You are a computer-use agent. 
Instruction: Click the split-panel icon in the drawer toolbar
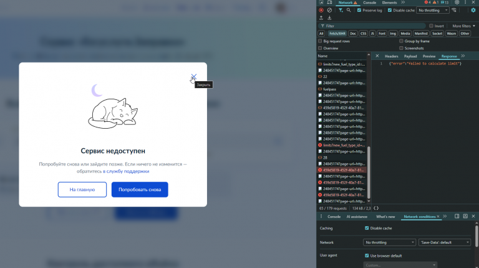tap(457, 216)
